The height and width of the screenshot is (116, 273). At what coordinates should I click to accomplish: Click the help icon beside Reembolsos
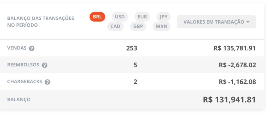(x=45, y=65)
